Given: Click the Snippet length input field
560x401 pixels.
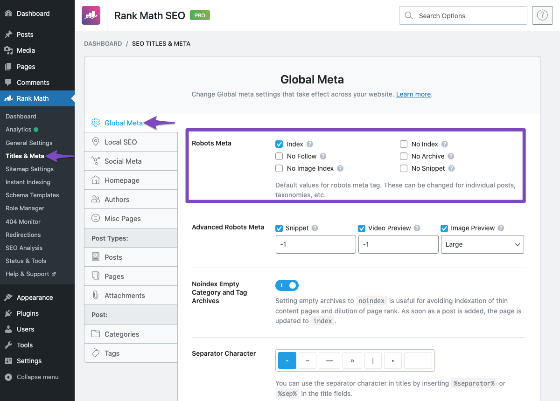Looking at the screenshot, I should [x=315, y=244].
